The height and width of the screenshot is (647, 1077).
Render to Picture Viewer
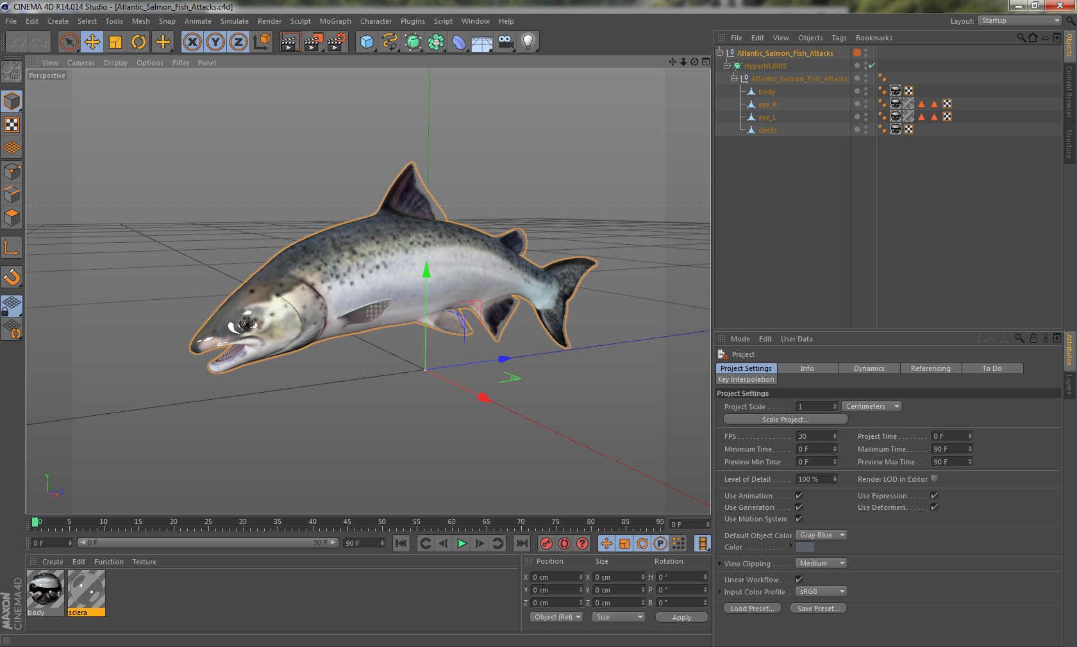click(x=313, y=42)
